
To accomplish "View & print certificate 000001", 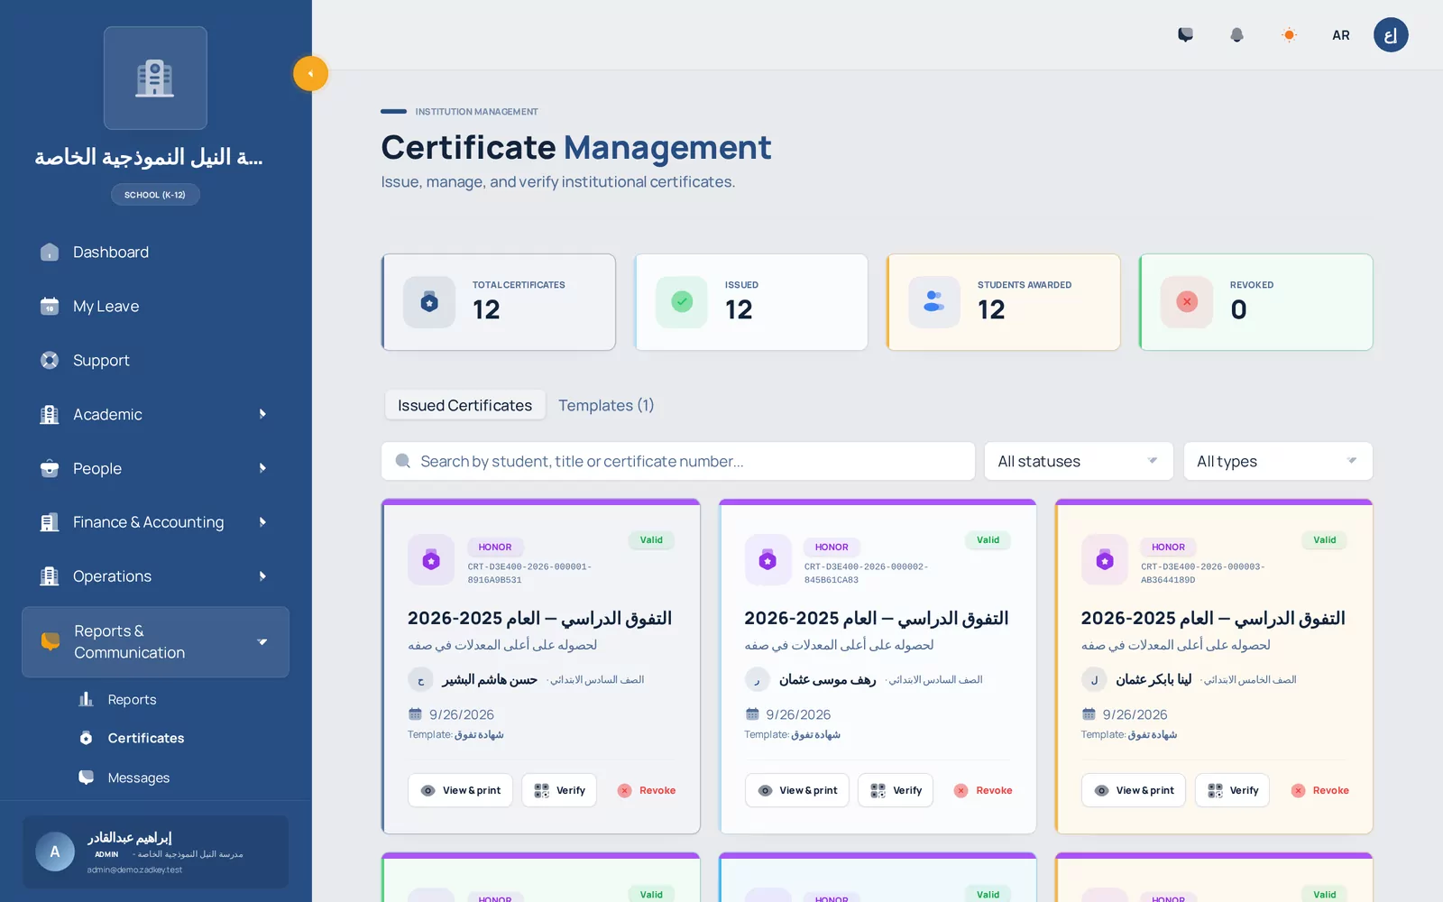I will click(461, 790).
